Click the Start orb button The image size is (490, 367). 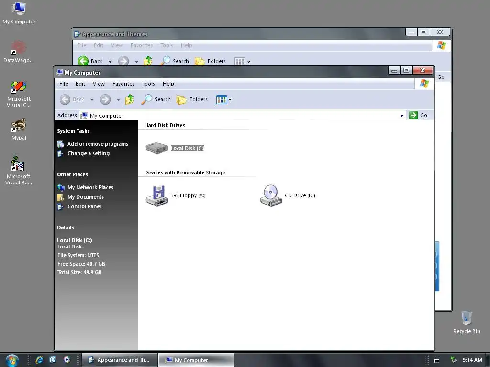pos(12,360)
